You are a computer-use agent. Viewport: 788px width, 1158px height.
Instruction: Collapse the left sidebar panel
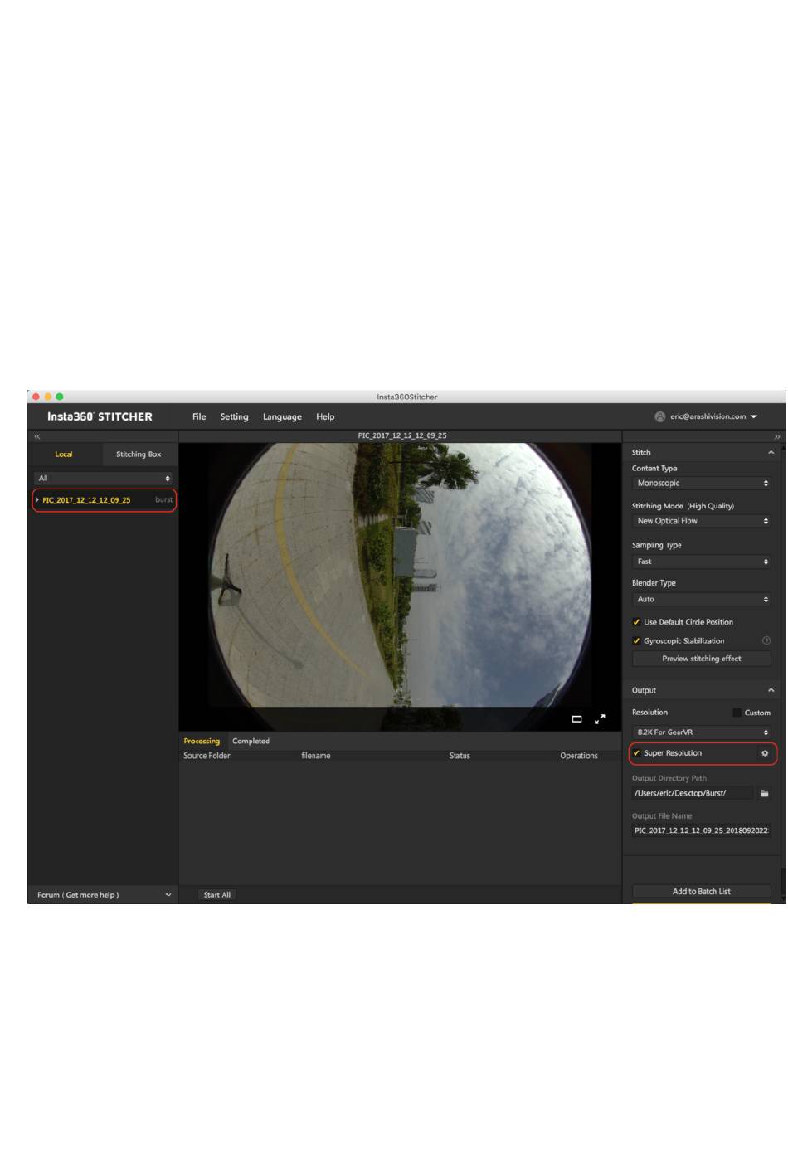coord(36,436)
